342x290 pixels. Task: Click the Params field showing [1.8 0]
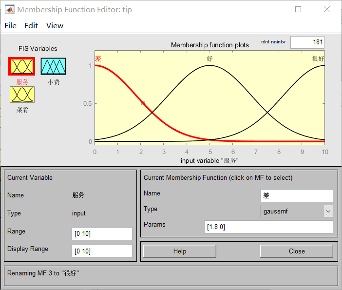[268, 227]
